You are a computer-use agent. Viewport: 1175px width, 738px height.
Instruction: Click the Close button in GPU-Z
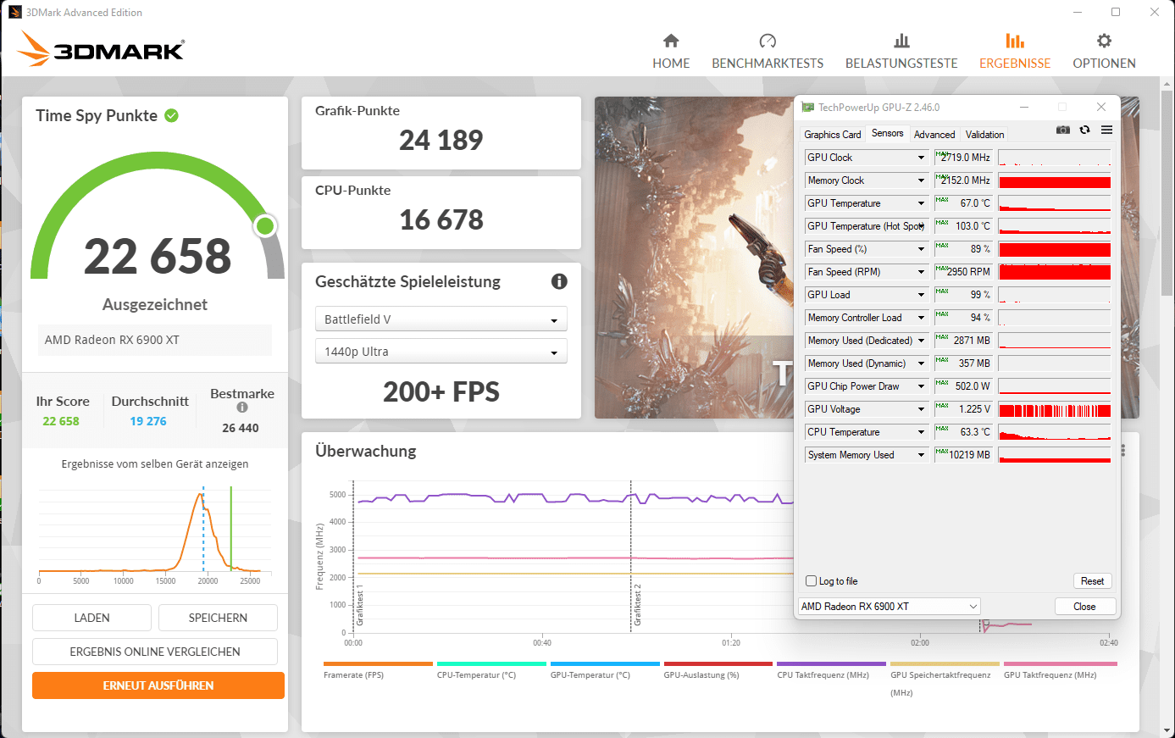click(1084, 607)
